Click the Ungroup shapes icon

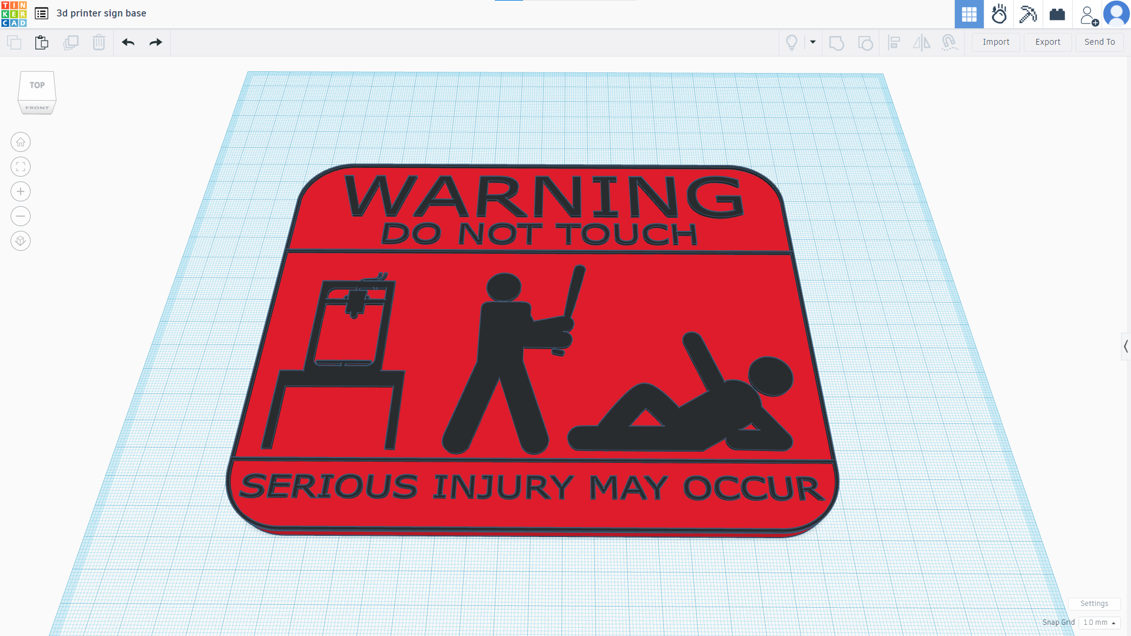click(865, 42)
